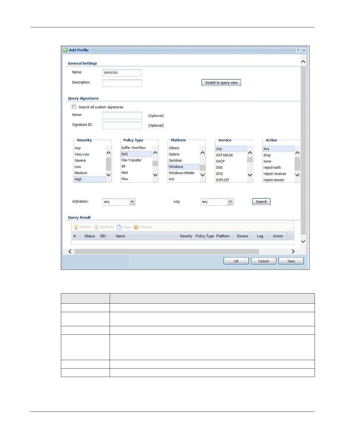Choose reject-both in the Action list

tap(272, 168)
